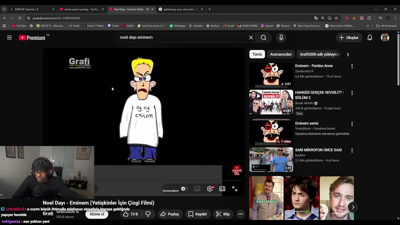This screenshot has height=225, width=400.
Task: Open the Netflix bookmark
Action: click(x=128, y=26)
